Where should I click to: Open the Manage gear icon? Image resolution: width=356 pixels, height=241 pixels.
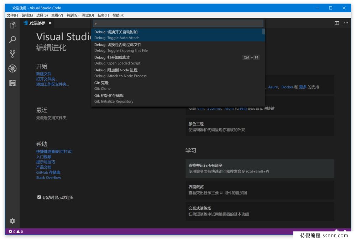(12, 221)
